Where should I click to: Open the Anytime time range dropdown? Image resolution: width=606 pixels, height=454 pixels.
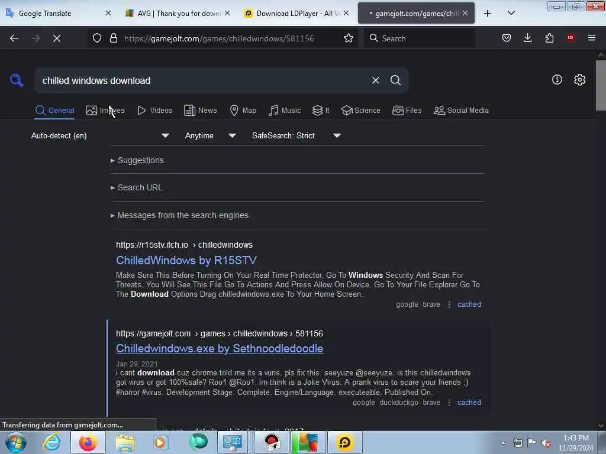(x=210, y=135)
